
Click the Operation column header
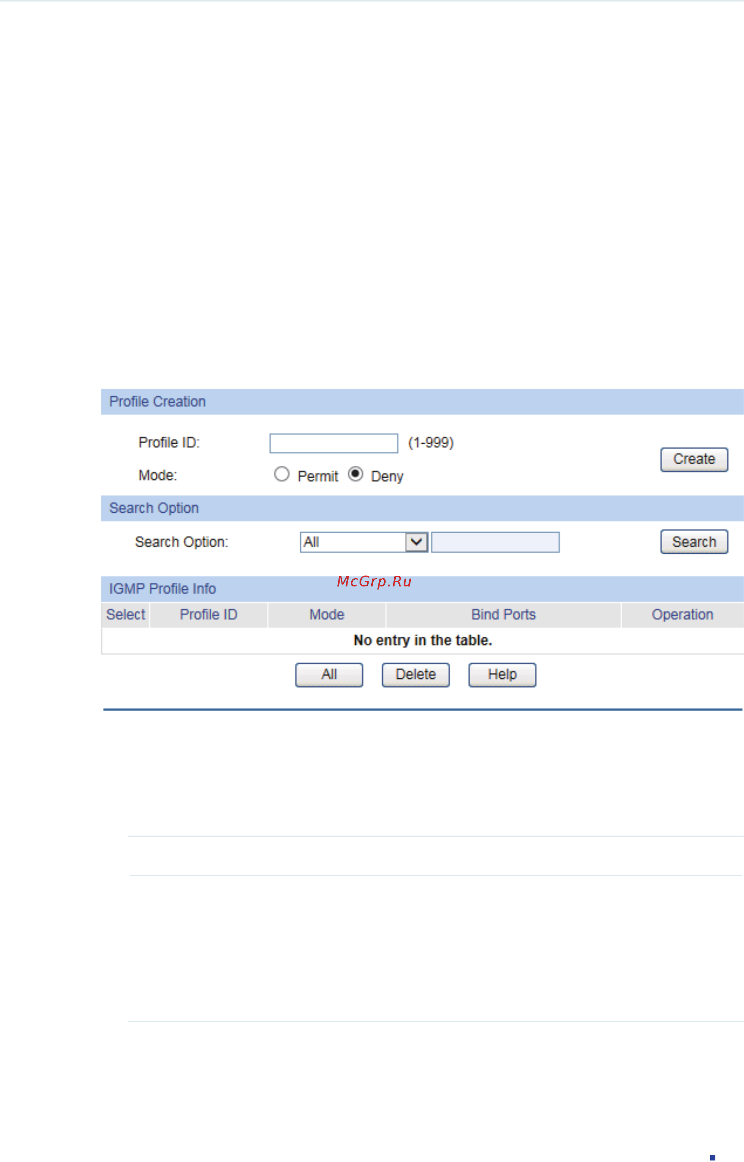coord(682,615)
